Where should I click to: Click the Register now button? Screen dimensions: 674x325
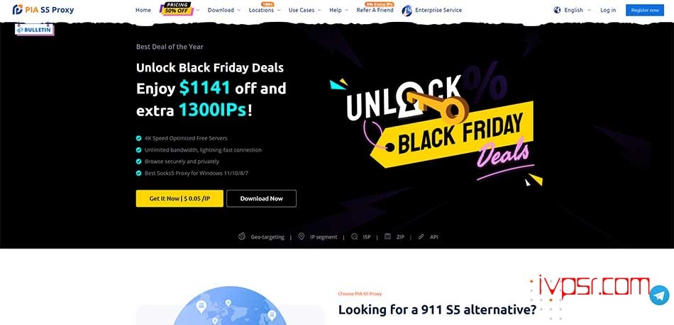(645, 10)
